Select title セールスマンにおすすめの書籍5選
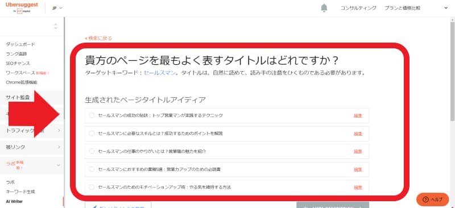The image size is (455, 208). 92,169
